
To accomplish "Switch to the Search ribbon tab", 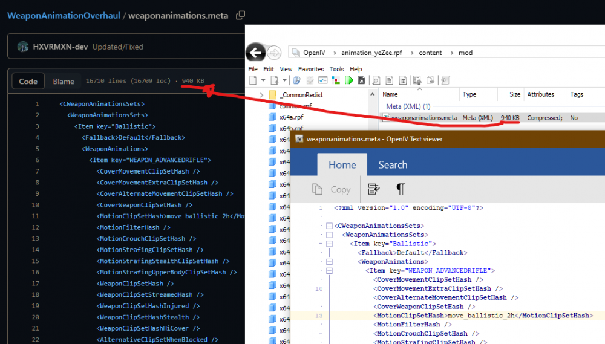I will pos(393,164).
